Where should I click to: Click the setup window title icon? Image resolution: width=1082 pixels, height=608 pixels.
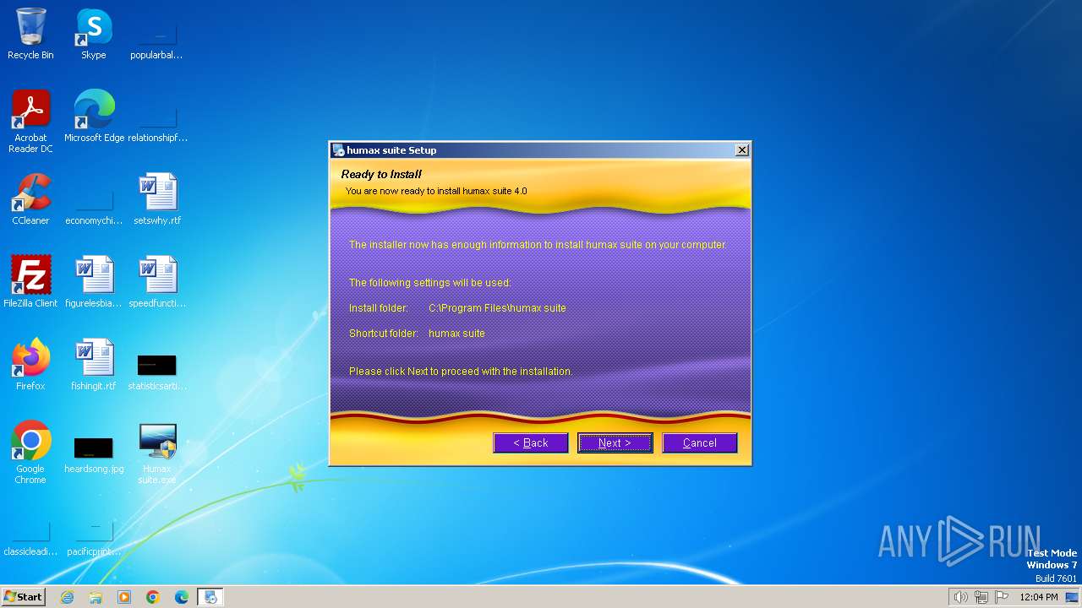click(x=338, y=150)
